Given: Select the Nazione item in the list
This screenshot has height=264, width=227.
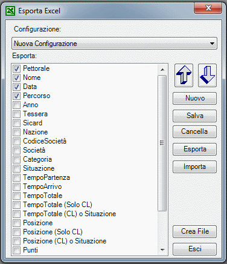Looking at the screenshot, I should pyautogui.click(x=36, y=132).
